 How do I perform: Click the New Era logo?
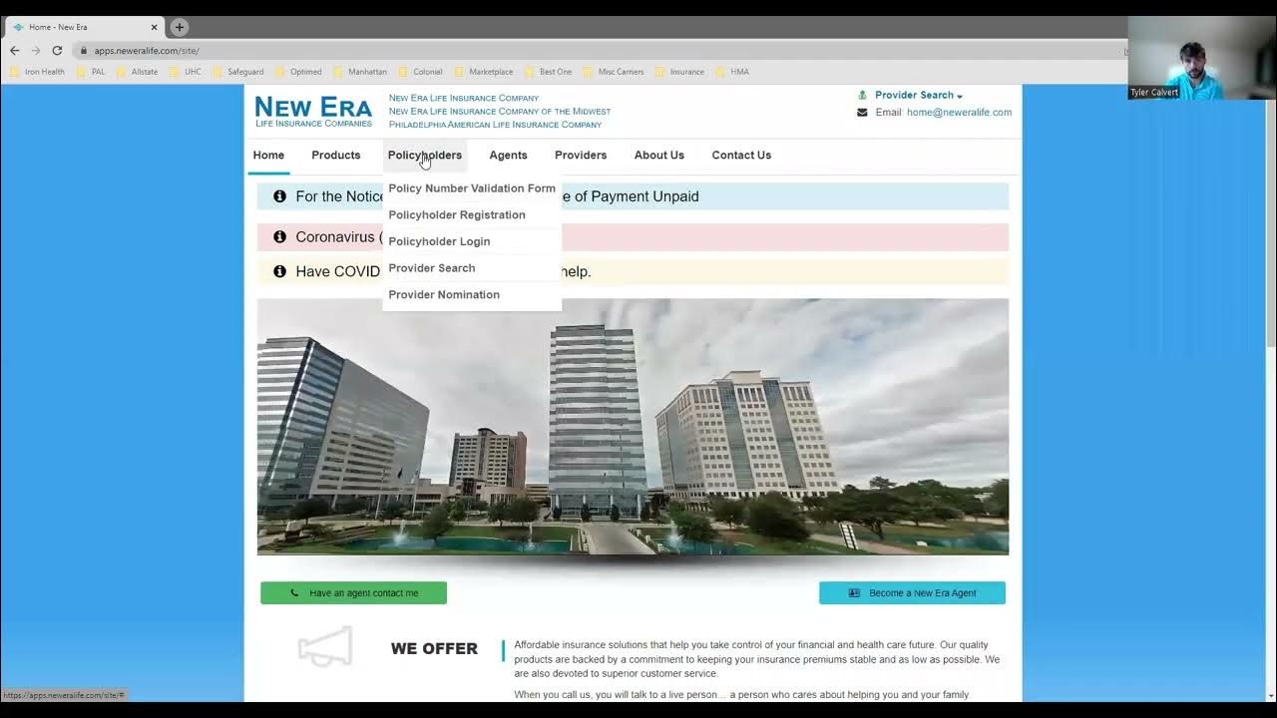click(313, 111)
